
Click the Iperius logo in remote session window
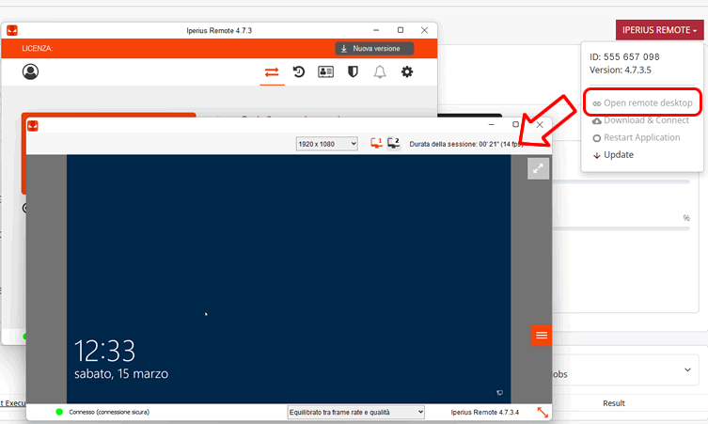33,126
